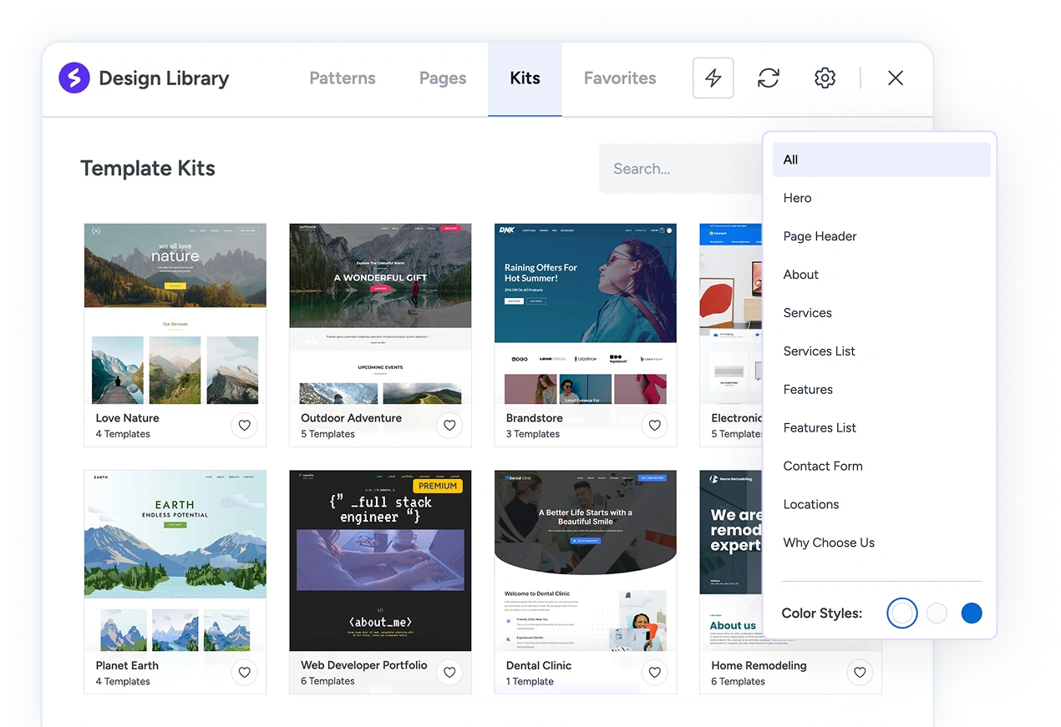Image resolution: width=1061 pixels, height=727 pixels.
Task: Click the refresh sync icon
Action: (769, 78)
